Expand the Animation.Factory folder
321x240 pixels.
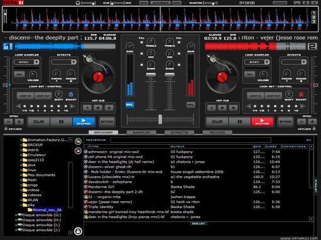(21, 140)
